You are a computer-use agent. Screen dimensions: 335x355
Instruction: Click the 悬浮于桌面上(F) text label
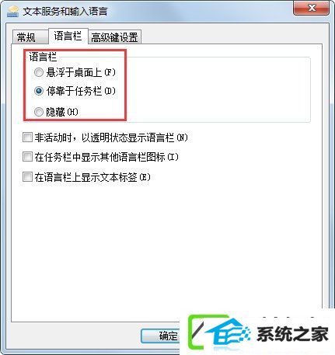tap(81, 72)
